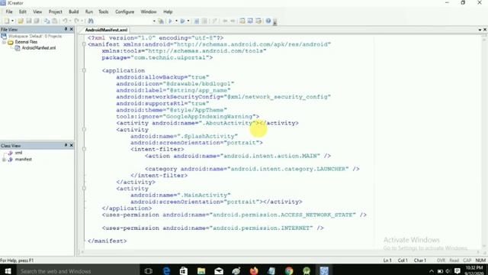Click the Save toolbar icon
Screen dimensions: 488x275
[x=29, y=21]
